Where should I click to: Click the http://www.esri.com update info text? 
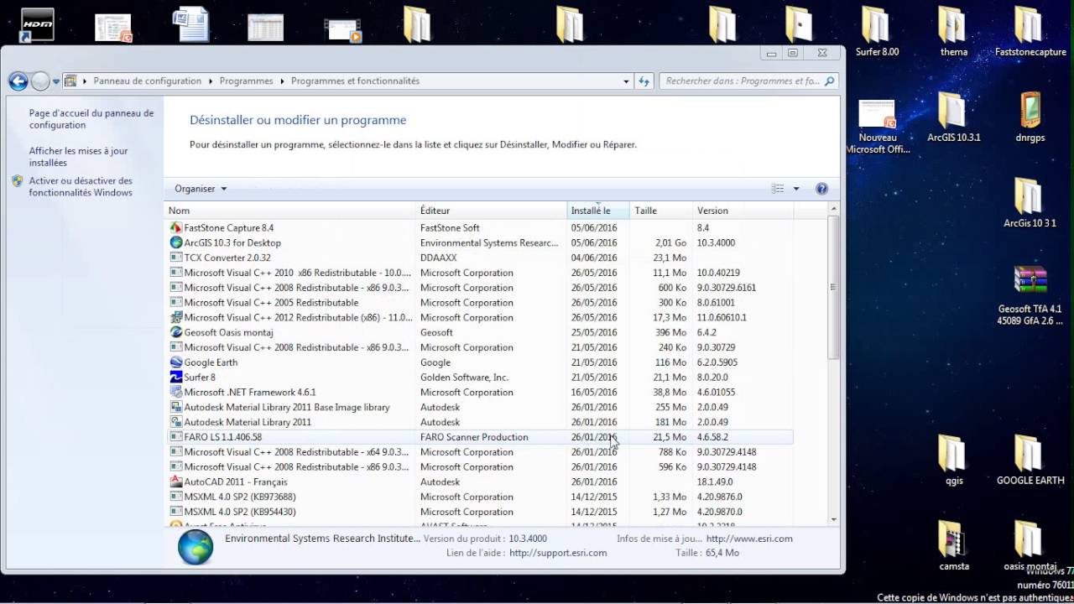749,539
